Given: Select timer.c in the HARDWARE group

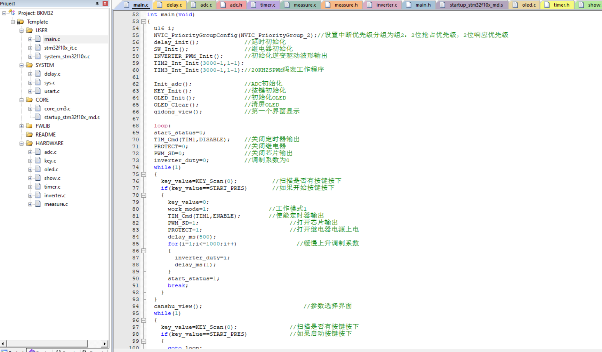Looking at the screenshot, I should (x=52, y=187).
